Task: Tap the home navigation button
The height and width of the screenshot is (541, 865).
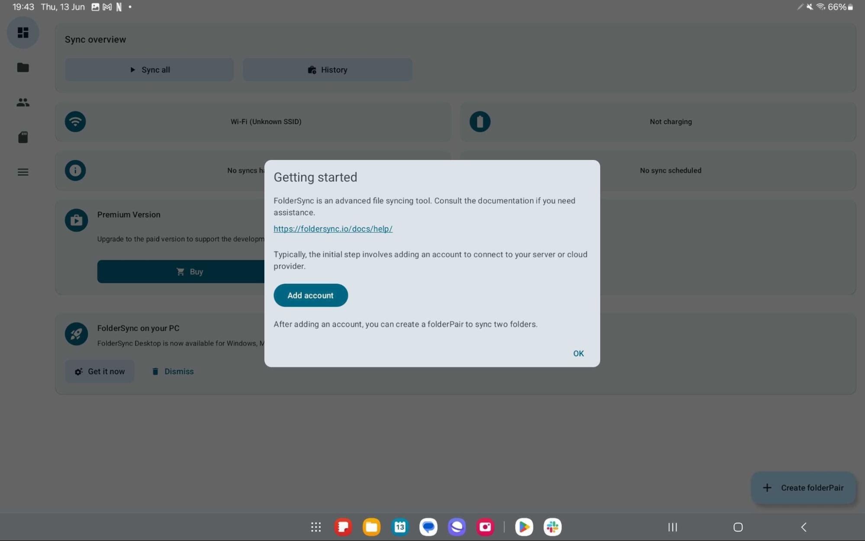Action: pos(738,527)
